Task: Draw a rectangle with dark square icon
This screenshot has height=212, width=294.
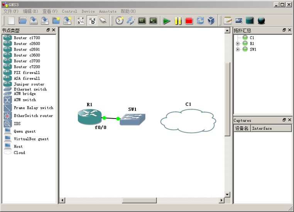Action: click(x=250, y=20)
